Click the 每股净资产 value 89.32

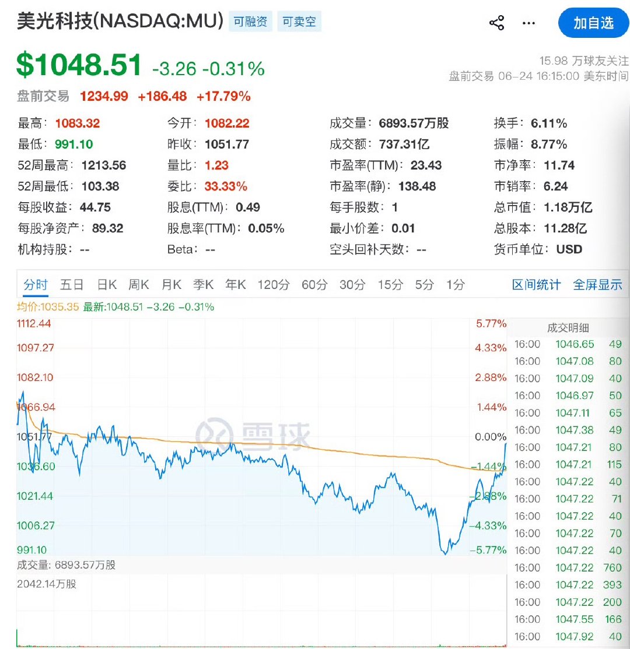[x=108, y=228]
